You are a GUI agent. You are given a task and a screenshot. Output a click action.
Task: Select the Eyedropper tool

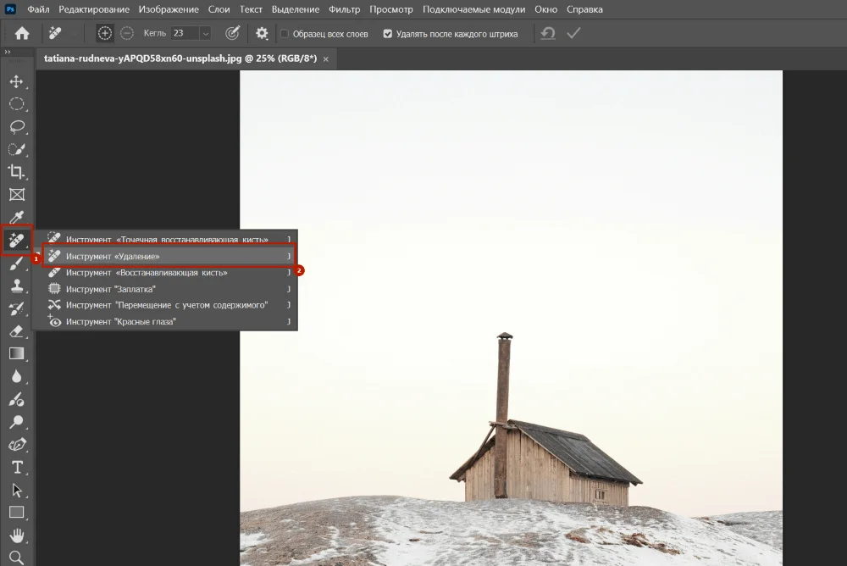pos(16,218)
